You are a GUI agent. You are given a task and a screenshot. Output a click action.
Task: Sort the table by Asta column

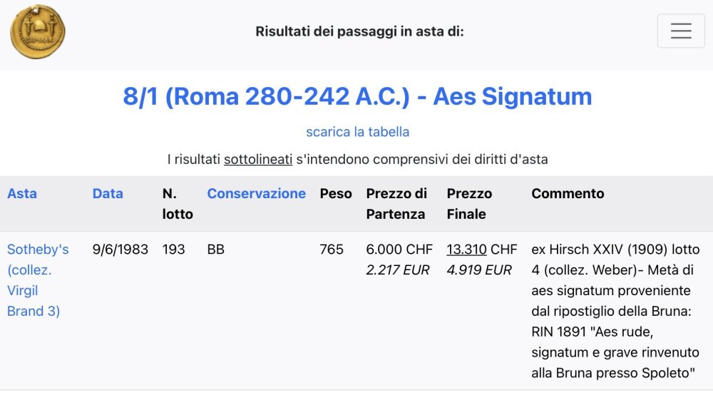pos(22,193)
